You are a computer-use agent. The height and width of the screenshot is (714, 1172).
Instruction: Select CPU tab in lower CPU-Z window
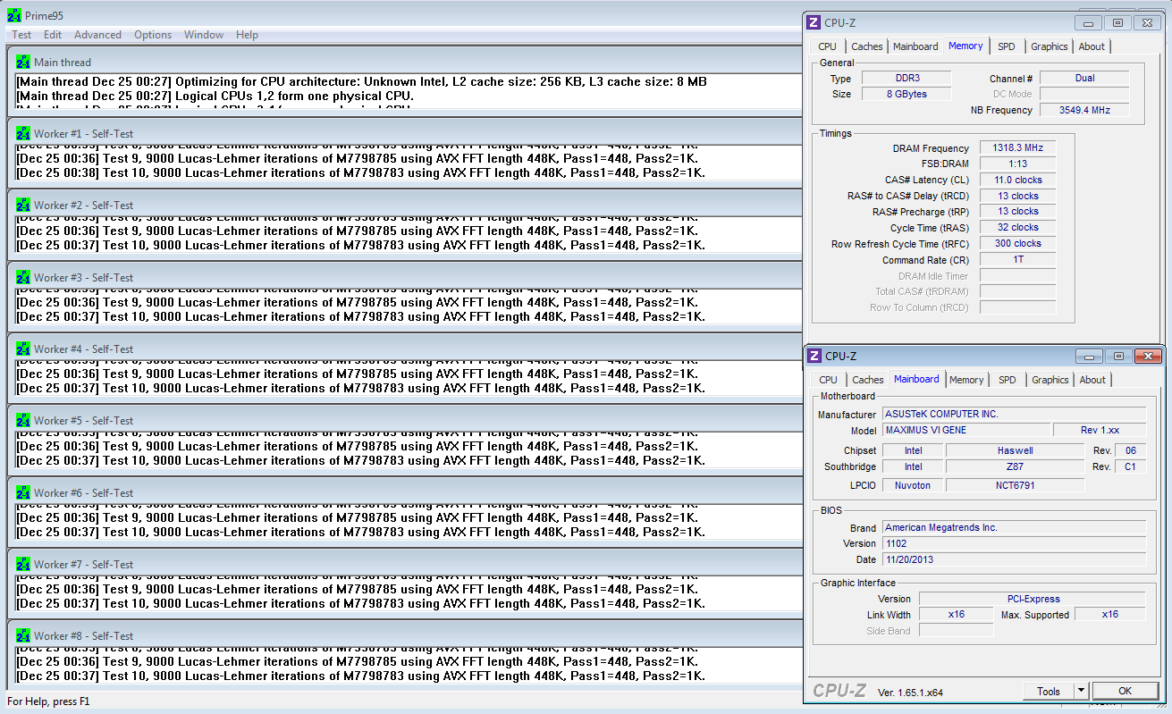pos(828,380)
